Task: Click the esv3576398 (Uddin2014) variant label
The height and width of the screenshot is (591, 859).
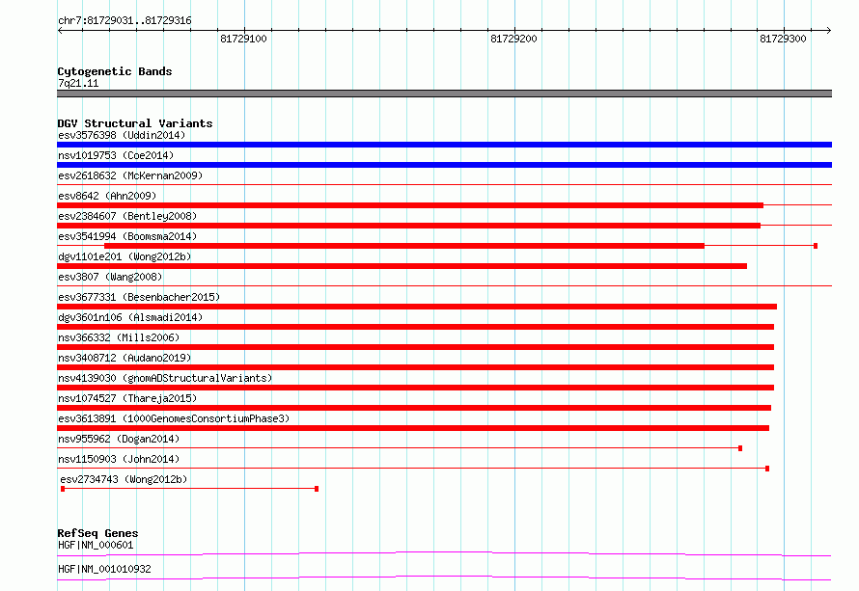Action: (122, 135)
